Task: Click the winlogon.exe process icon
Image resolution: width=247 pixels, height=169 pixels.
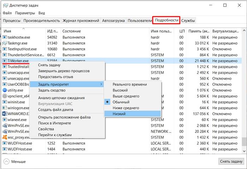Action: 5,108
